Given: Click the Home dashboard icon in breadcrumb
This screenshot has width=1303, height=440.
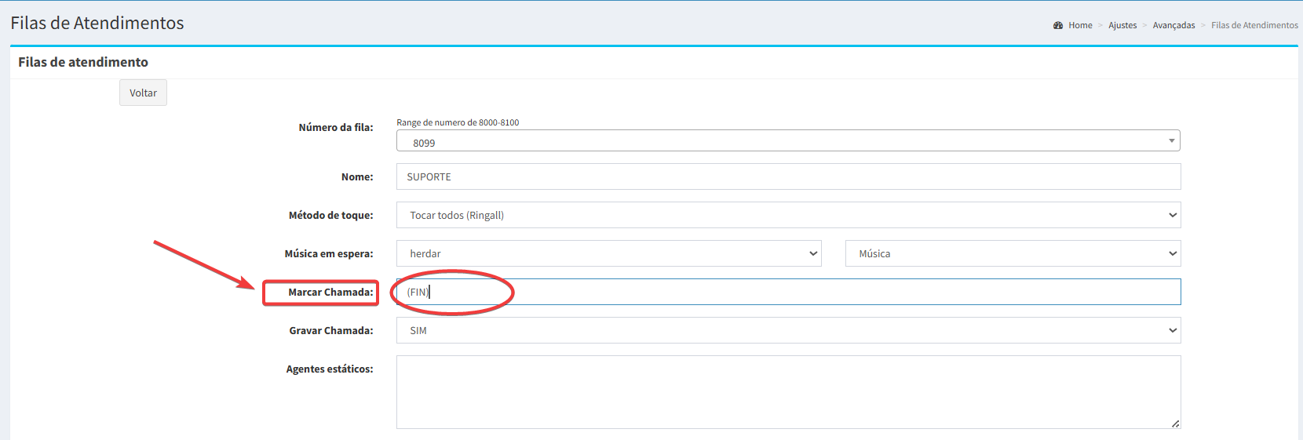Looking at the screenshot, I should coord(1058,25).
